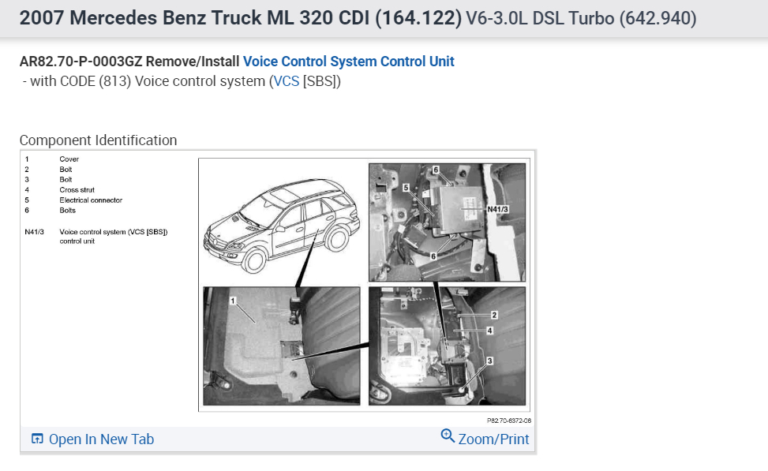Screen dimensions: 768x471
Task: Click callout number 3 in bottom-right photo
Action: click(489, 361)
